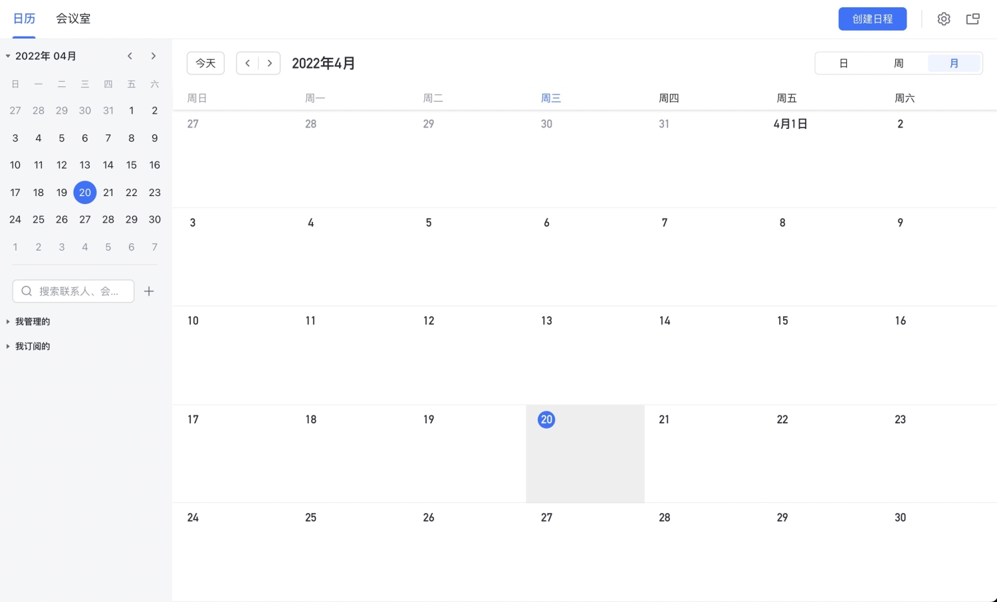The width and height of the screenshot is (997, 602).
Task: Click the plus icon to add calendar
Action: point(149,291)
